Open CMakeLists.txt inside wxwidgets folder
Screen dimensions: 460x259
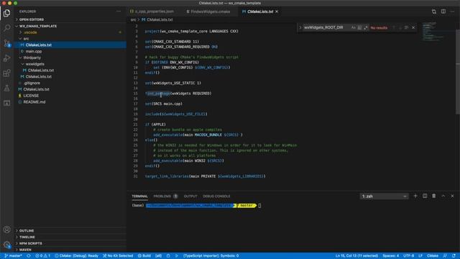[40, 71]
